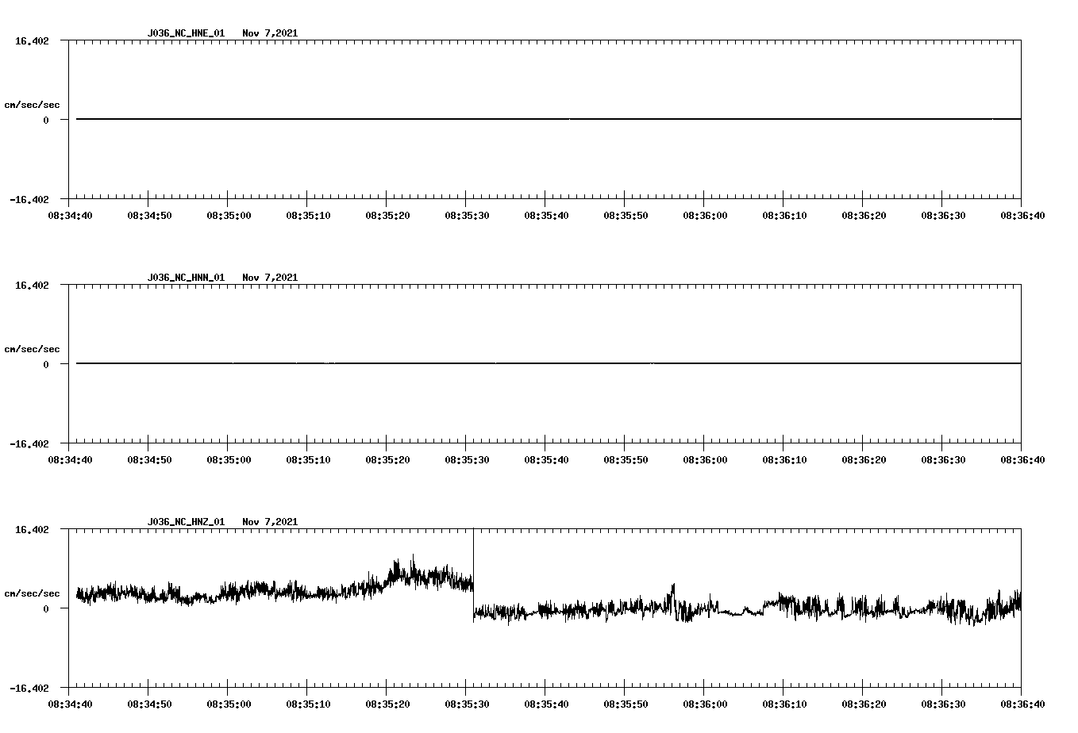Click the 08:35:00 time label under HNZ plot
Viewport: 1078px width, 733px height.
229,704
